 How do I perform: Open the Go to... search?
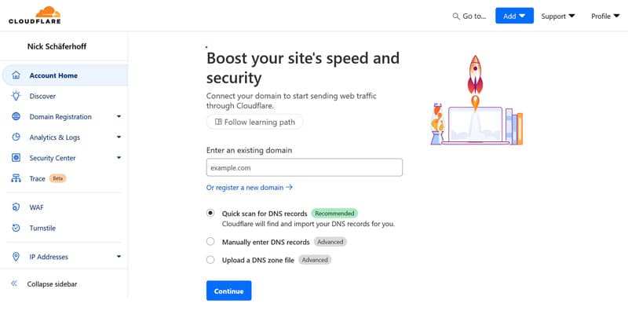pyautogui.click(x=469, y=16)
